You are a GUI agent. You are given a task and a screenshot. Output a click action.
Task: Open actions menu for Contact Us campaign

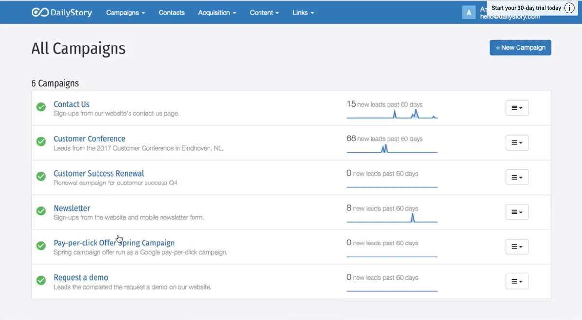click(x=517, y=108)
